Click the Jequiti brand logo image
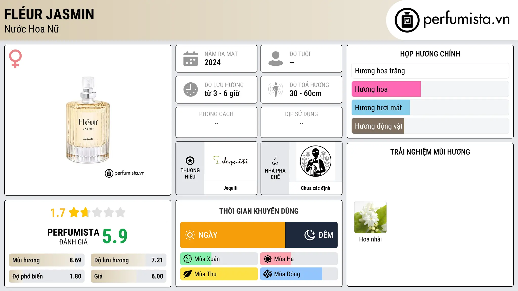The width and height of the screenshot is (518, 291). pyautogui.click(x=230, y=161)
